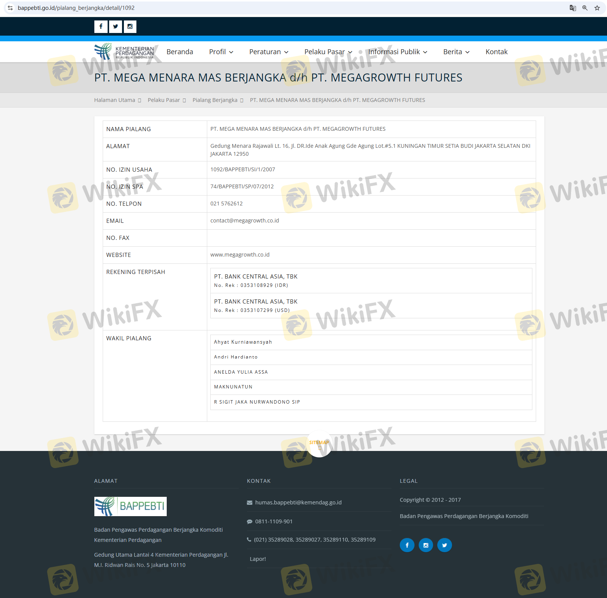Select broker representative MAKNUNATUN

tap(233, 387)
